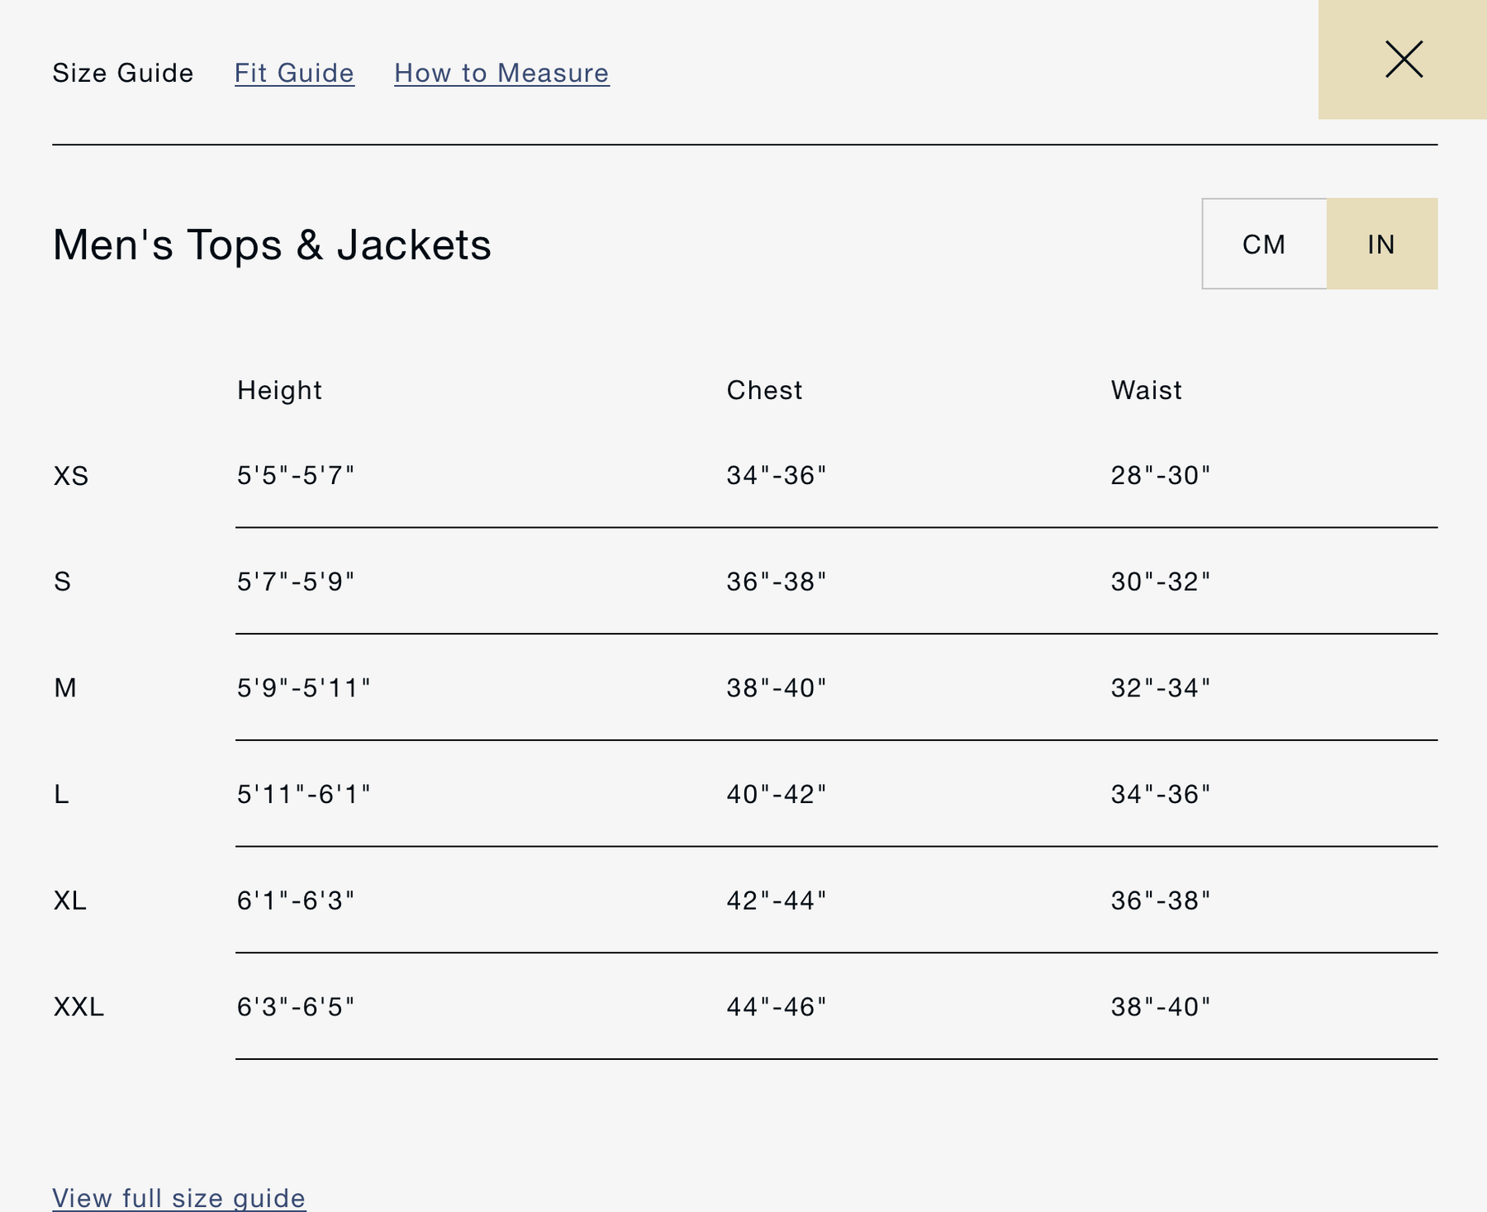Open the How to Measure tab
The width and height of the screenshot is (1487, 1212).
tap(501, 73)
